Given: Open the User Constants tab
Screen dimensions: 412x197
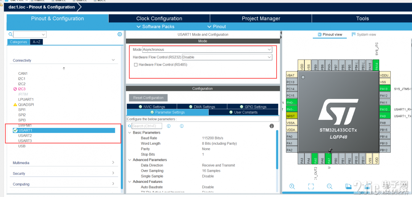Looking at the screenshot, I should (243, 112).
